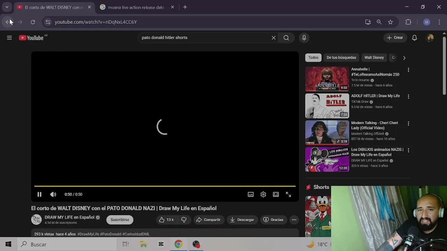Open the Chrome icon on the taskbar
Image resolution: width=447 pixels, height=251 pixels.
point(178,244)
